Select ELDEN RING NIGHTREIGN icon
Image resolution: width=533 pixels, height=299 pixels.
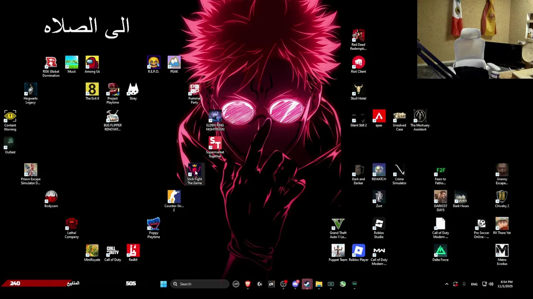click(215, 120)
